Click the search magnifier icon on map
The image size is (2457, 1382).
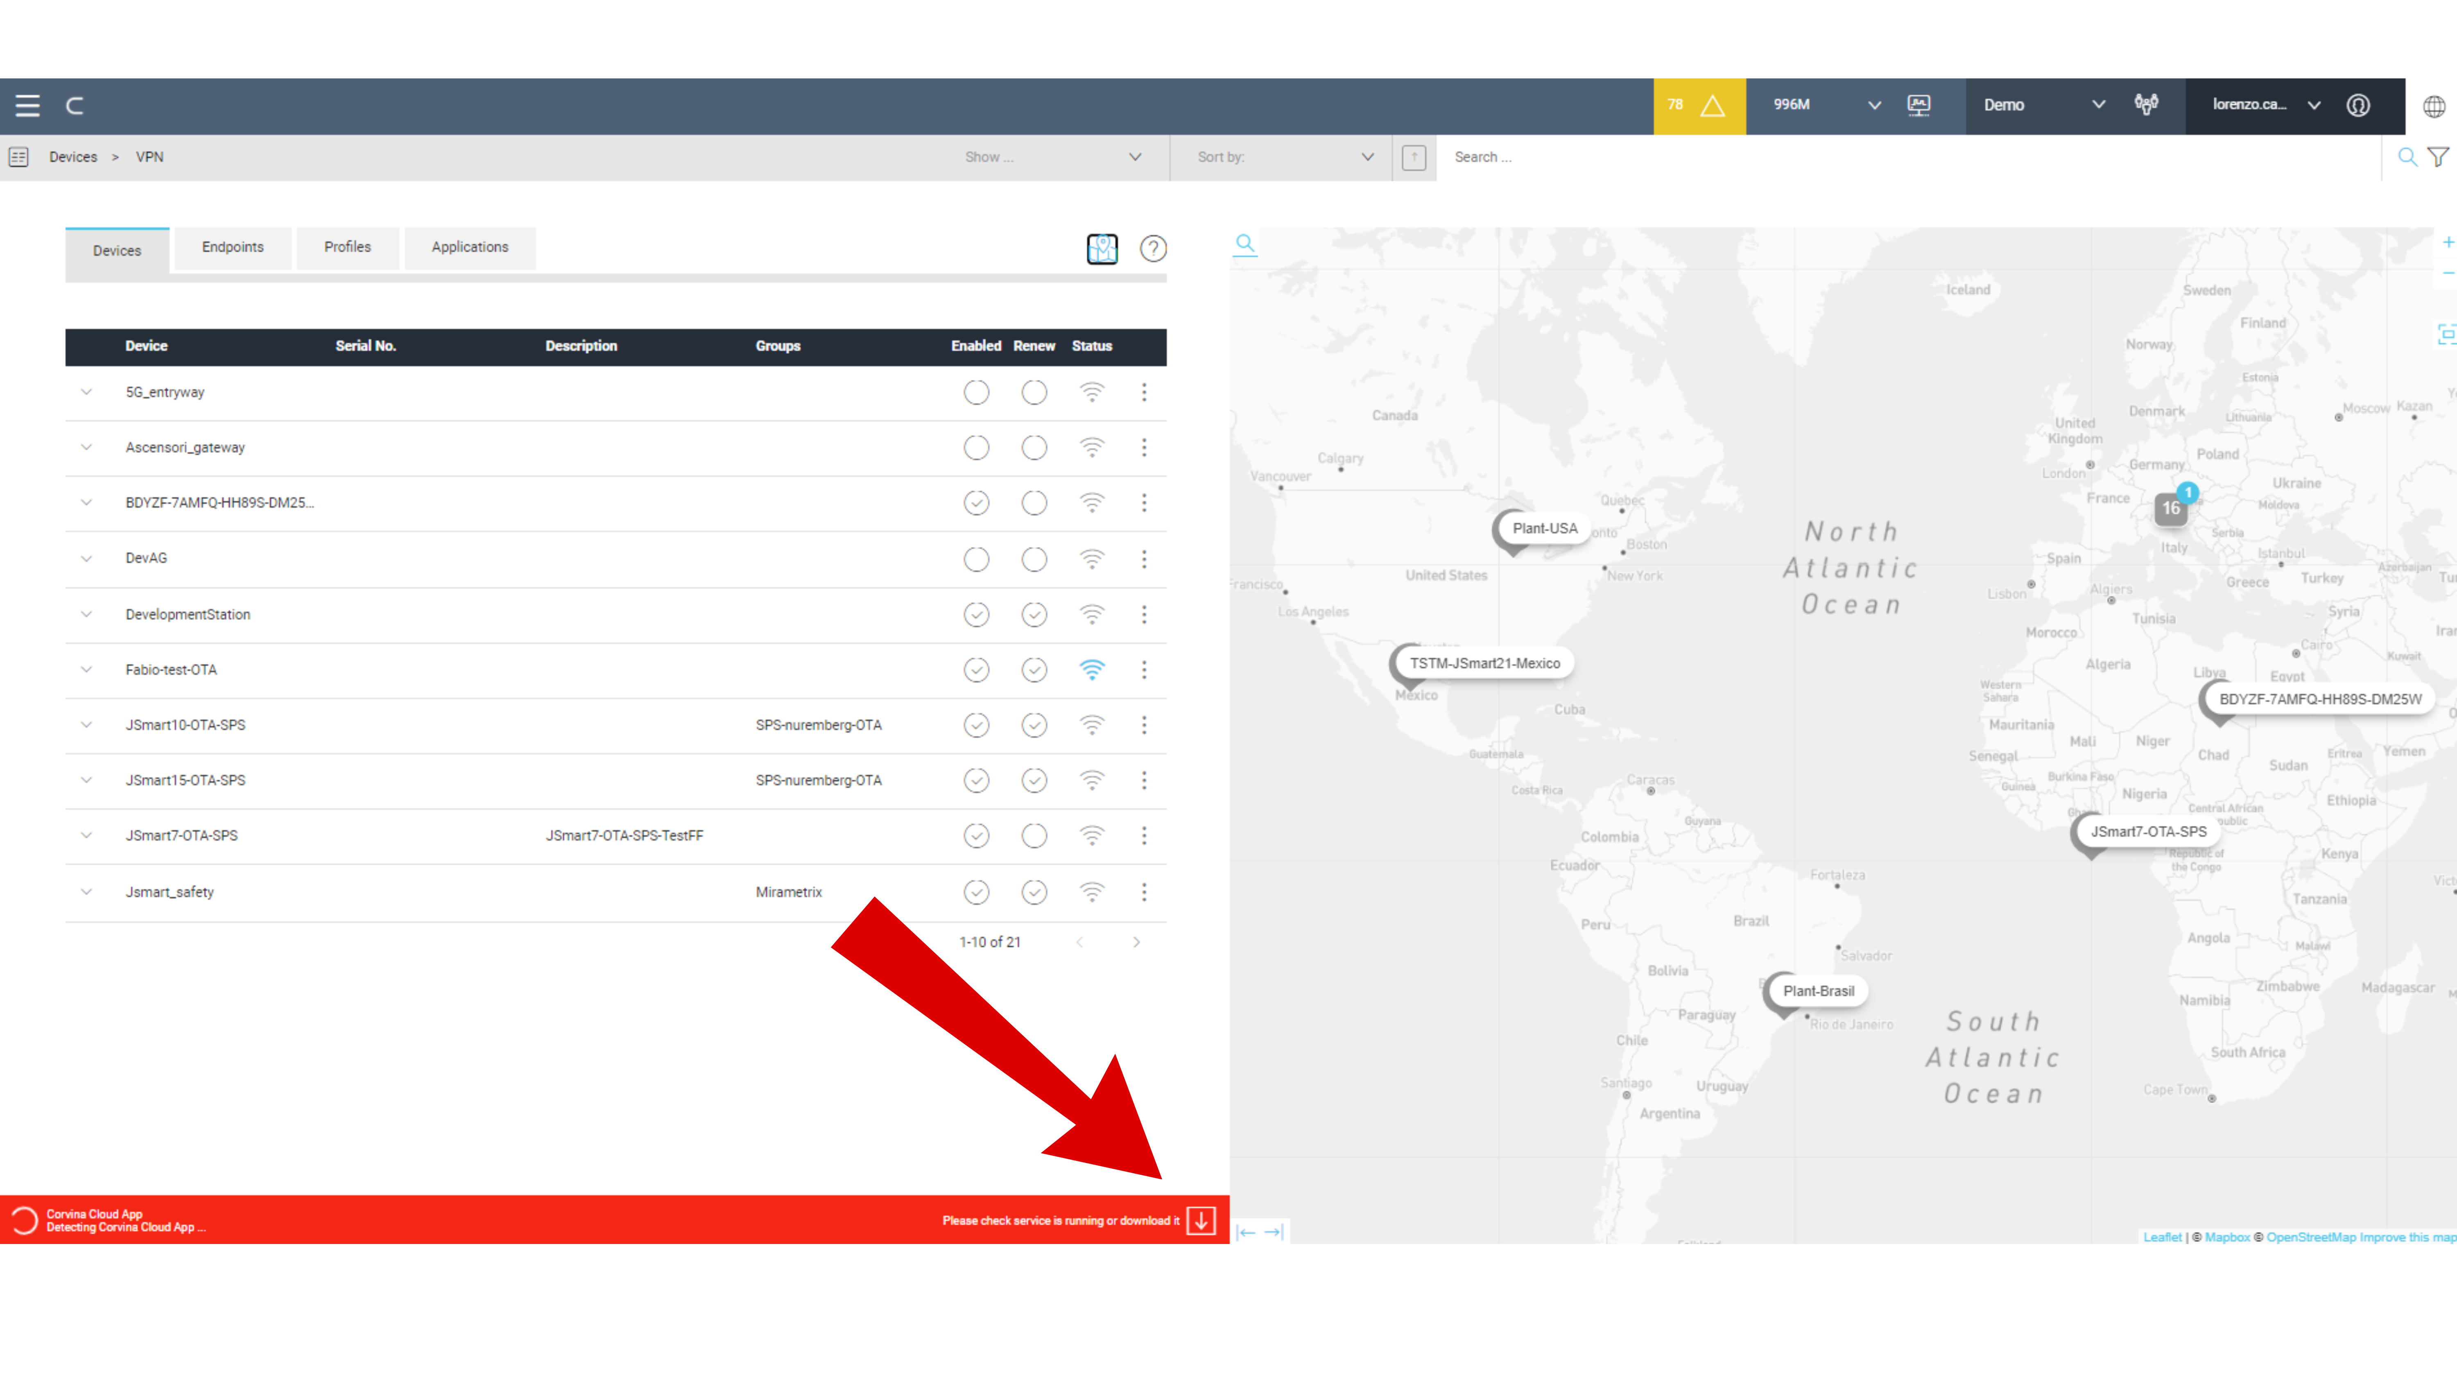pos(1245,243)
